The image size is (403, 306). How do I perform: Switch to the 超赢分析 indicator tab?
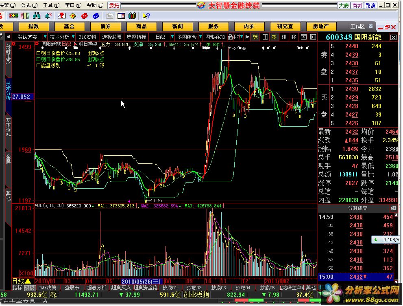[97, 287]
